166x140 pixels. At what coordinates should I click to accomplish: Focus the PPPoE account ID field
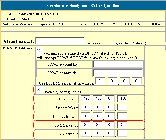118,64
